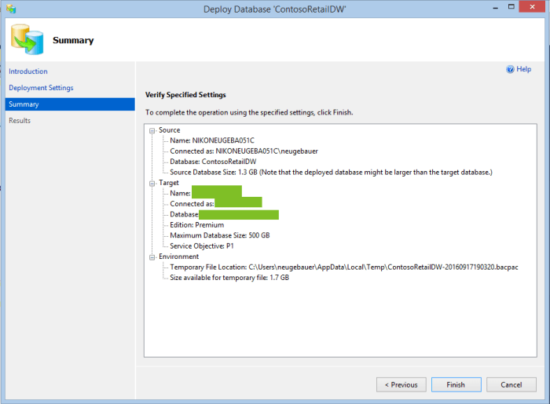The width and height of the screenshot is (550, 404).
Task: Click the Previous button
Action: (x=401, y=385)
